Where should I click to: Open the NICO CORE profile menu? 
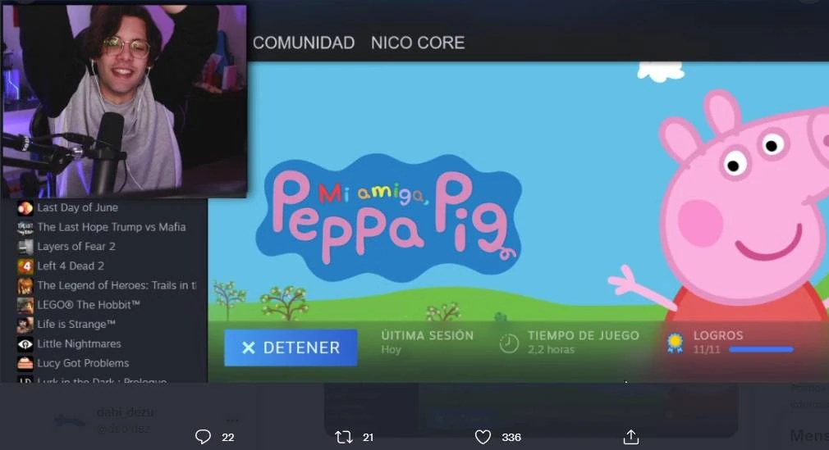(418, 43)
